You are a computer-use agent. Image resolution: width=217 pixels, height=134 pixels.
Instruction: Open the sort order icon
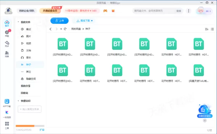coord(207,29)
